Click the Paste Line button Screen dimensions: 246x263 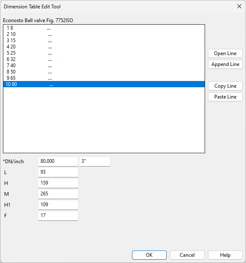[x=225, y=97]
